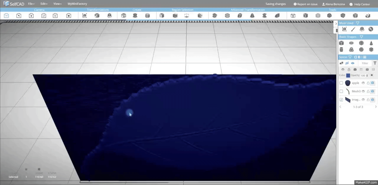Screen dimensions: 378x185
Task: Open the File dropdown menu
Action: pos(31,4)
